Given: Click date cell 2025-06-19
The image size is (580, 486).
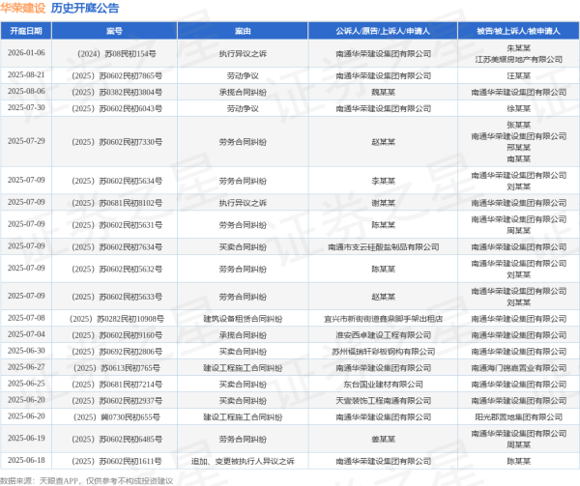Looking at the screenshot, I should click(26, 439).
